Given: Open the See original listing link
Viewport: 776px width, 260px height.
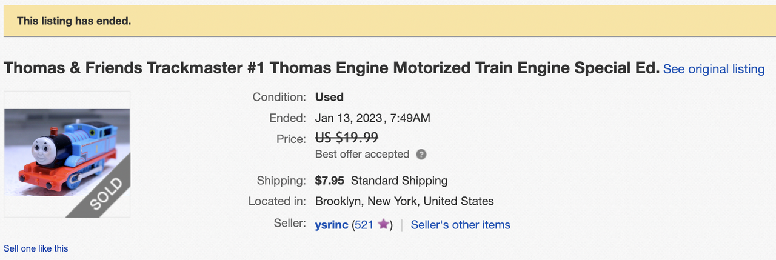Looking at the screenshot, I should (714, 69).
